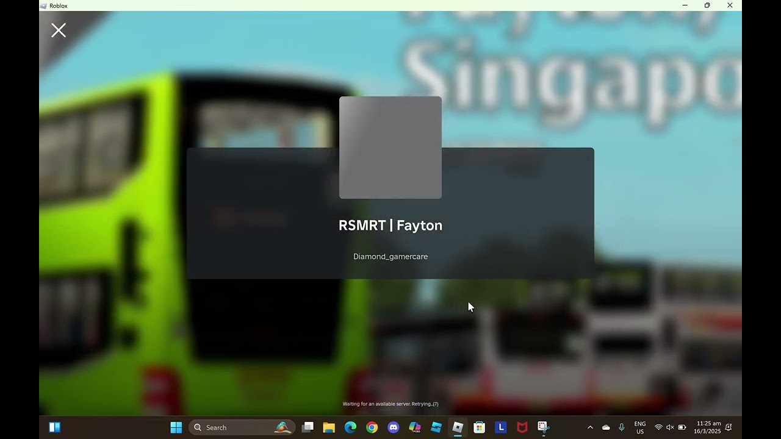Viewport: 781px width, 439px height.
Task: Open the Windows Start menu
Action: pyautogui.click(x=176, y=427)
